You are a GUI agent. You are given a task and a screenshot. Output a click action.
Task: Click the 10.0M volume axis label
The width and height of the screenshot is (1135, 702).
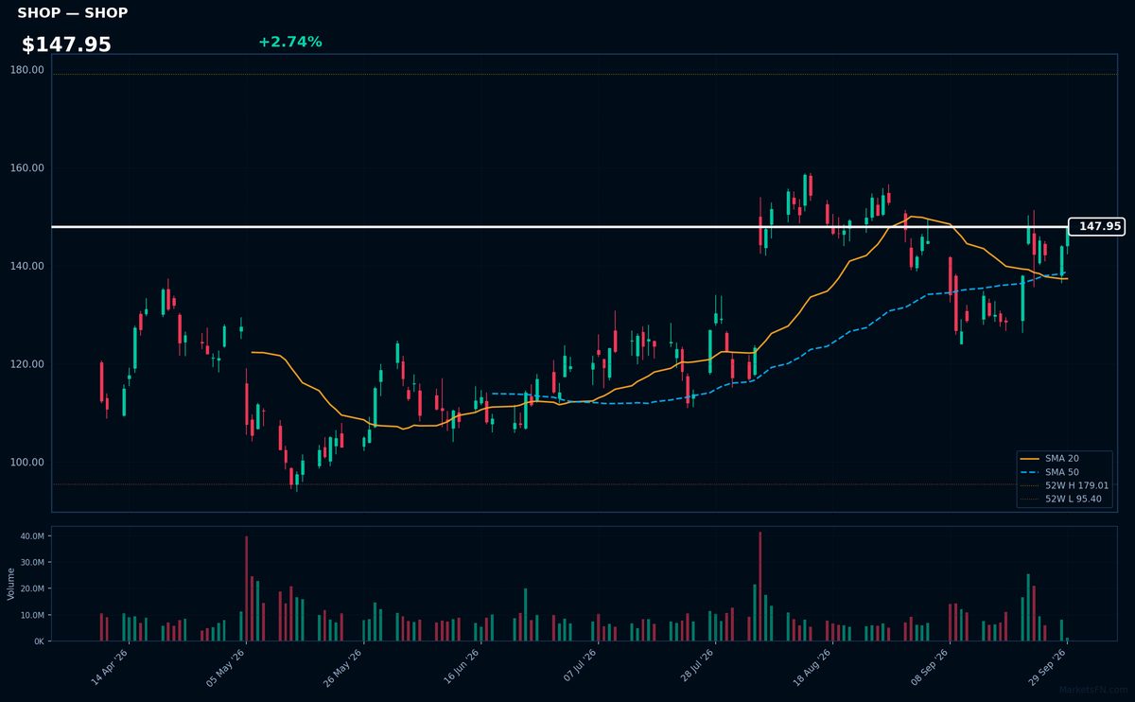click(x=32, y=615)
